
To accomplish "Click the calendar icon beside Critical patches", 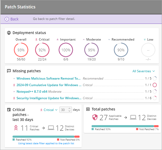I will 9,110.
